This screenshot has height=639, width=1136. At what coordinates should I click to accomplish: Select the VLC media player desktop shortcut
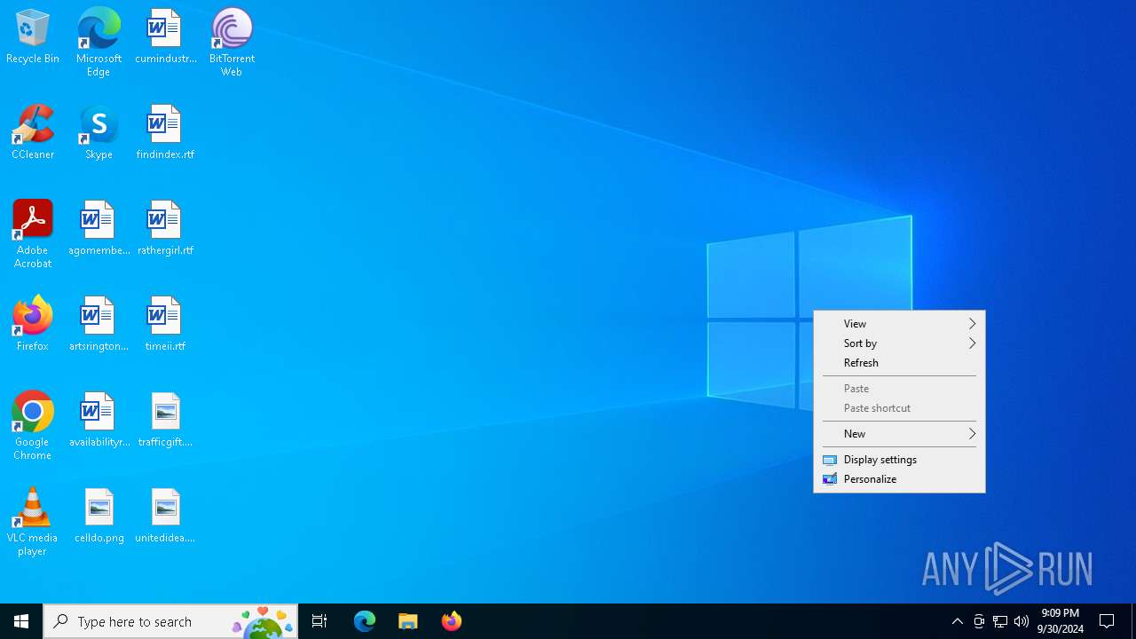(x=33, y=522)
